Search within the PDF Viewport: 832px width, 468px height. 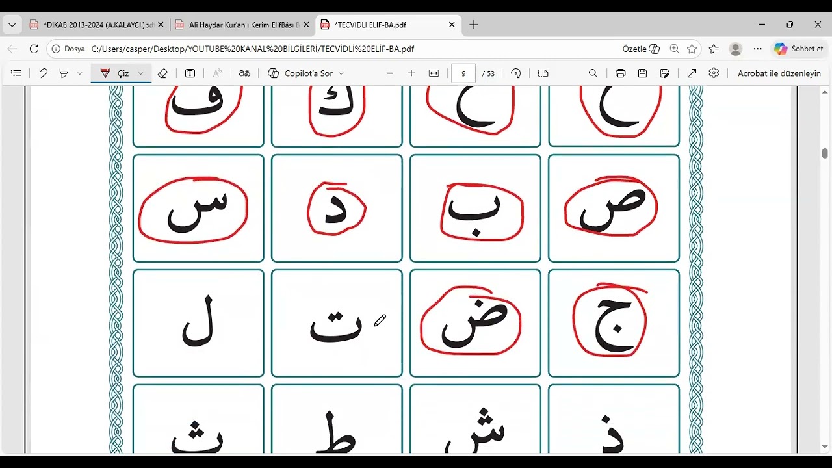[x=593, y=73]
